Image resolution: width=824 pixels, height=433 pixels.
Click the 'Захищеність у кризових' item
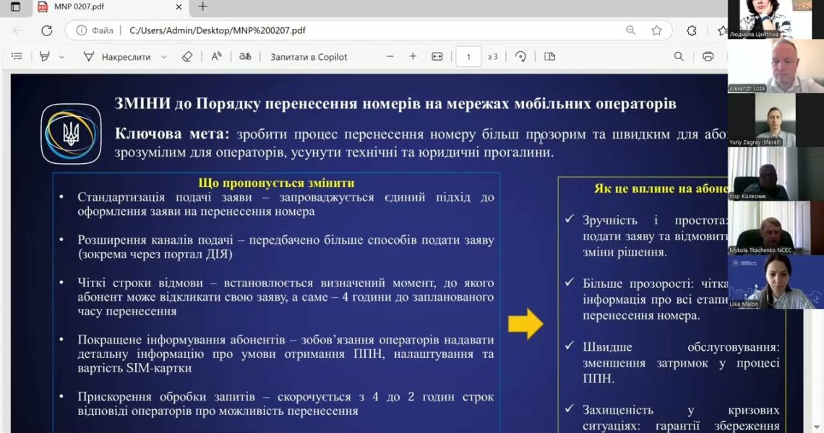[681, 418]
